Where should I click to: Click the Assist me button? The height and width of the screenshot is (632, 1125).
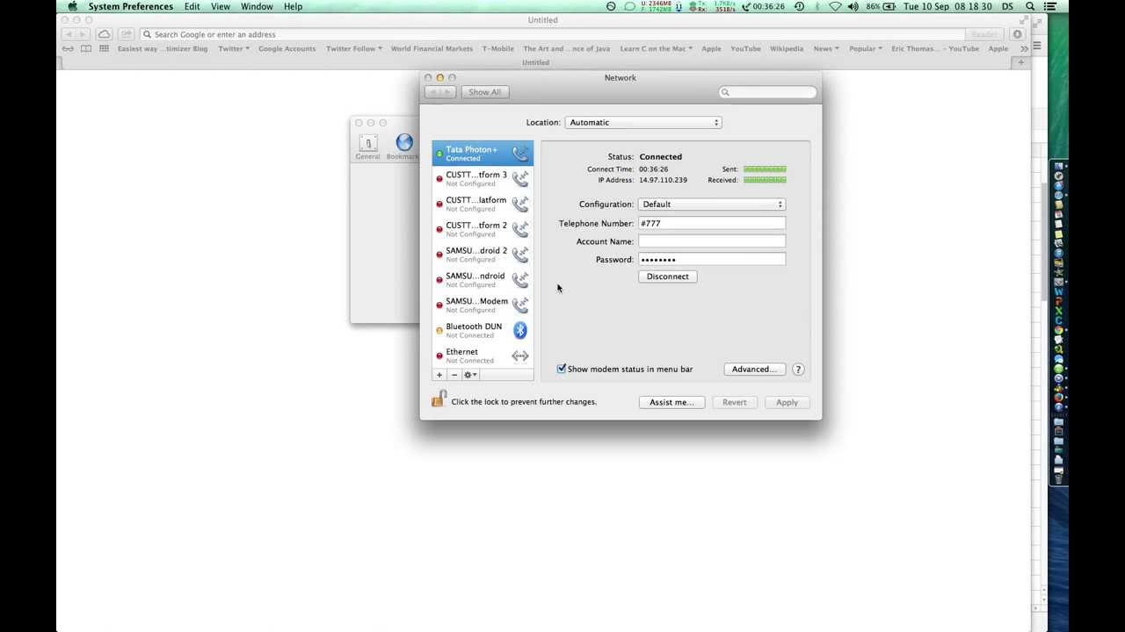(671, 403)
